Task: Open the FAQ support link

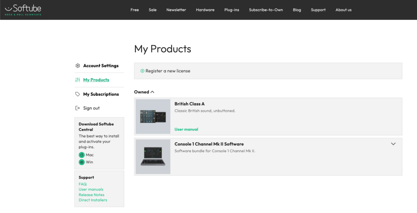Action: point(83,184)
